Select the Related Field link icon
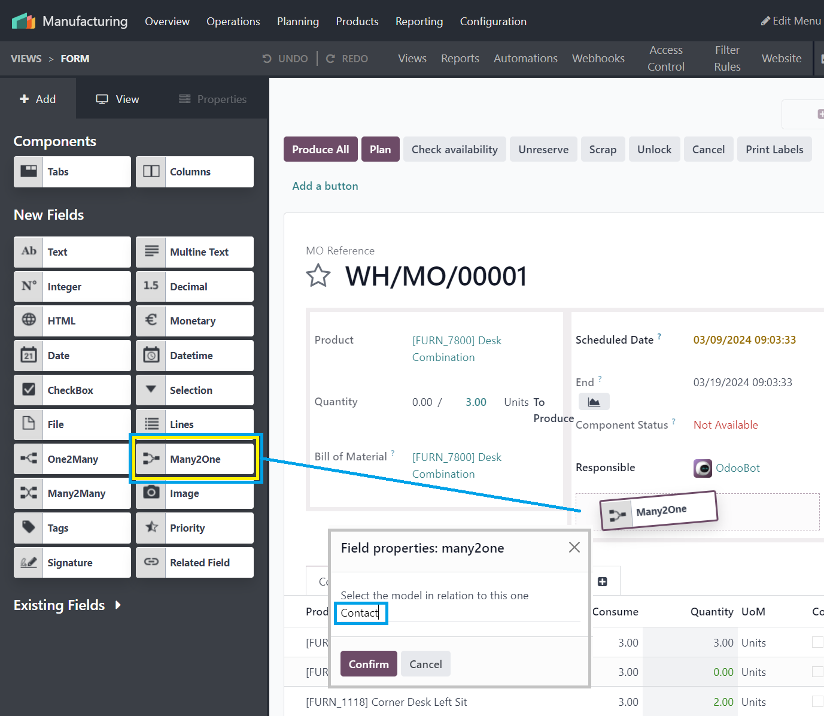Screen dimensions: 824x716 click(x=151, y=562)
